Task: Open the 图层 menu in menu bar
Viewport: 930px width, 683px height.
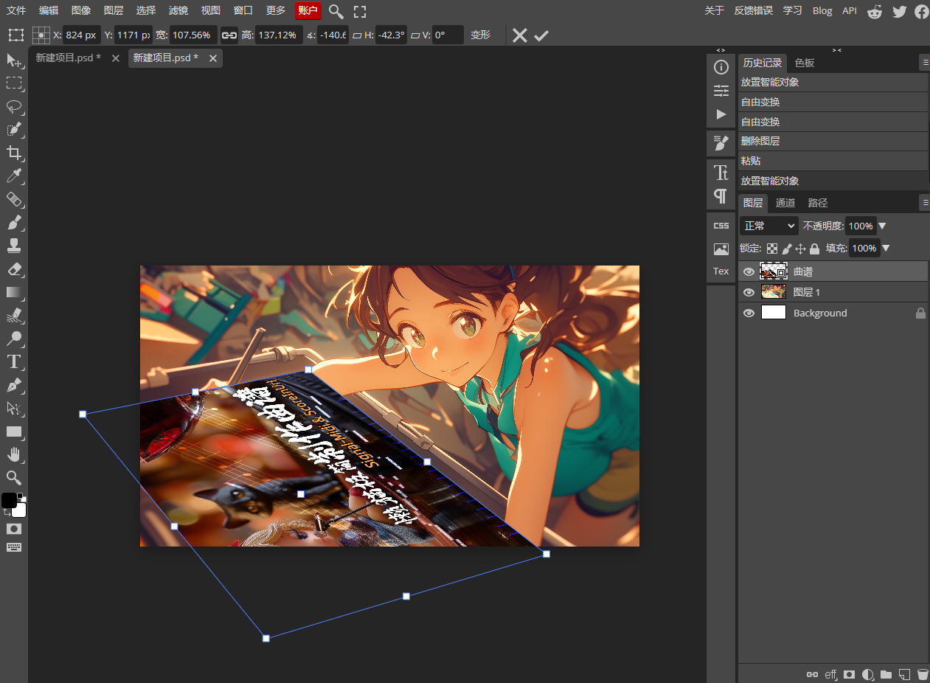Action: 114,10
